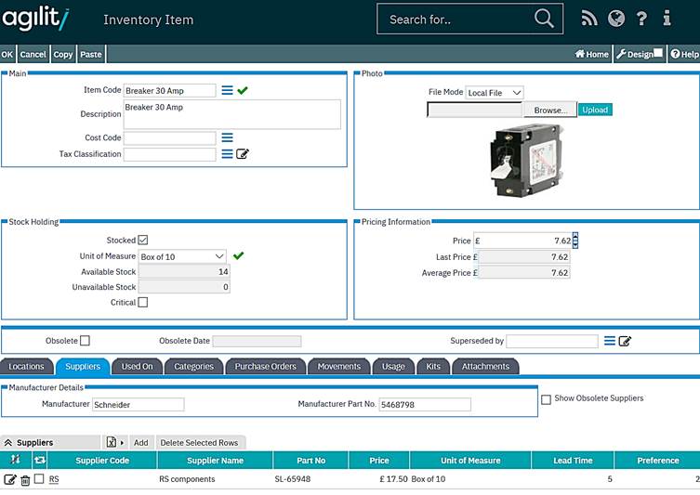Click the Upload button
700x495 pixels.
click(x=595, y=110)
